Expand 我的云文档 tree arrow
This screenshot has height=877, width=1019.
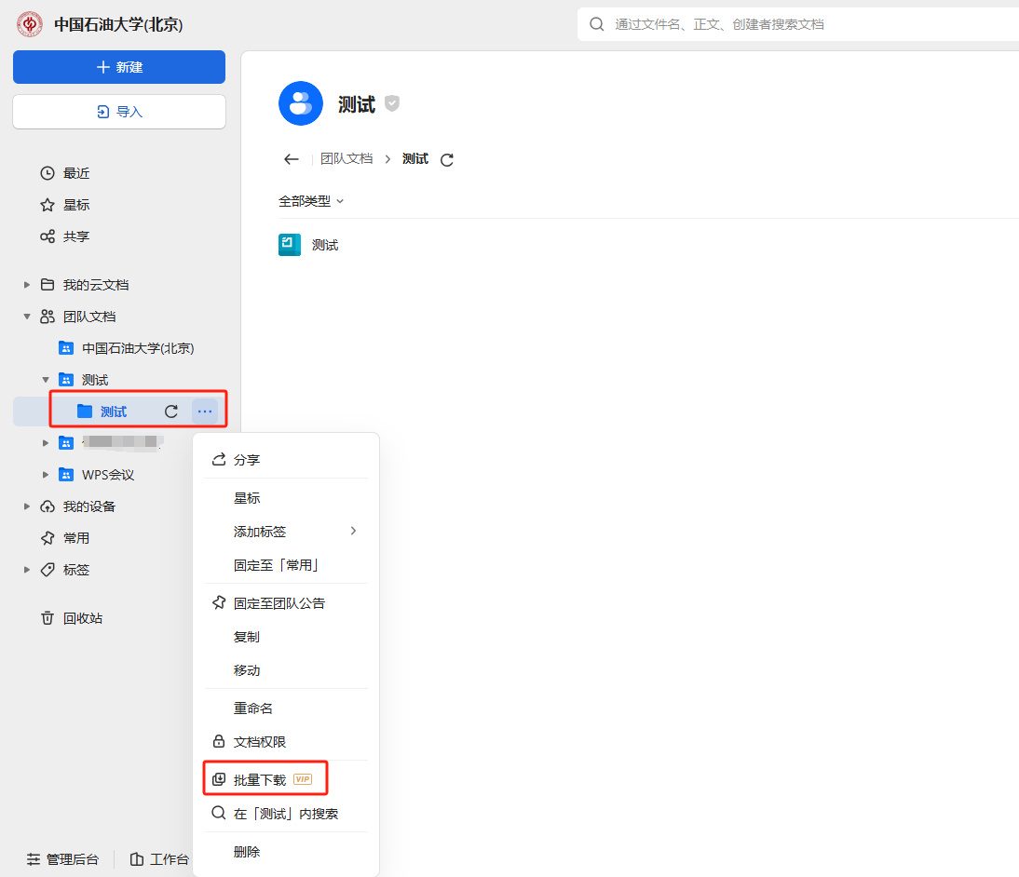click(27, 285)
